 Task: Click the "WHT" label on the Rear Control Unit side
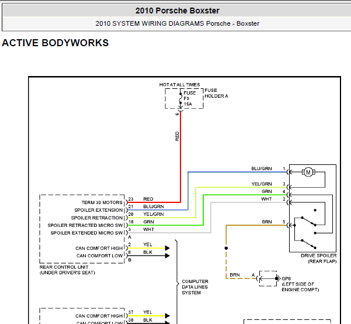click(x=149, y=229)
